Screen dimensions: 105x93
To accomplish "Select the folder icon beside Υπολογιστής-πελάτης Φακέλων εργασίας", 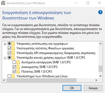I will (x=13, y=48).
